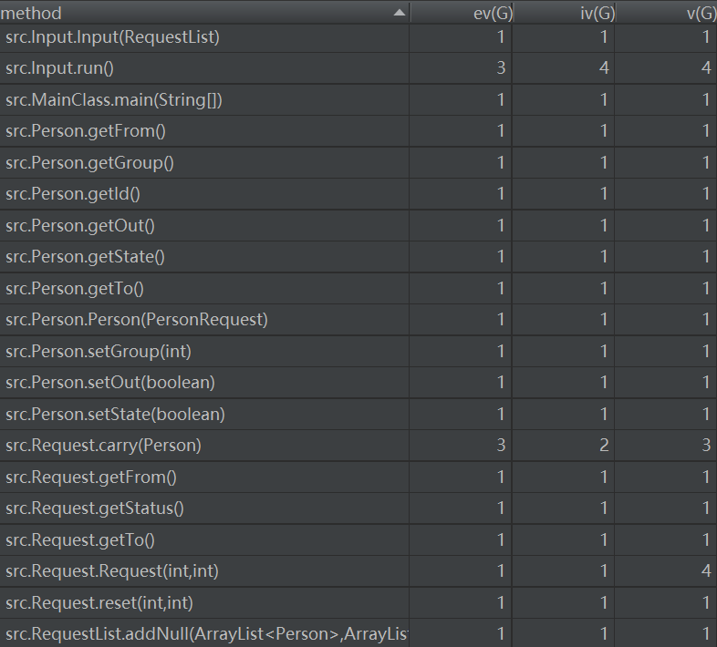This screenshot has height=647, width=717.
Task: Select row src.Person.setOut(boolean)
Action: 358,383
